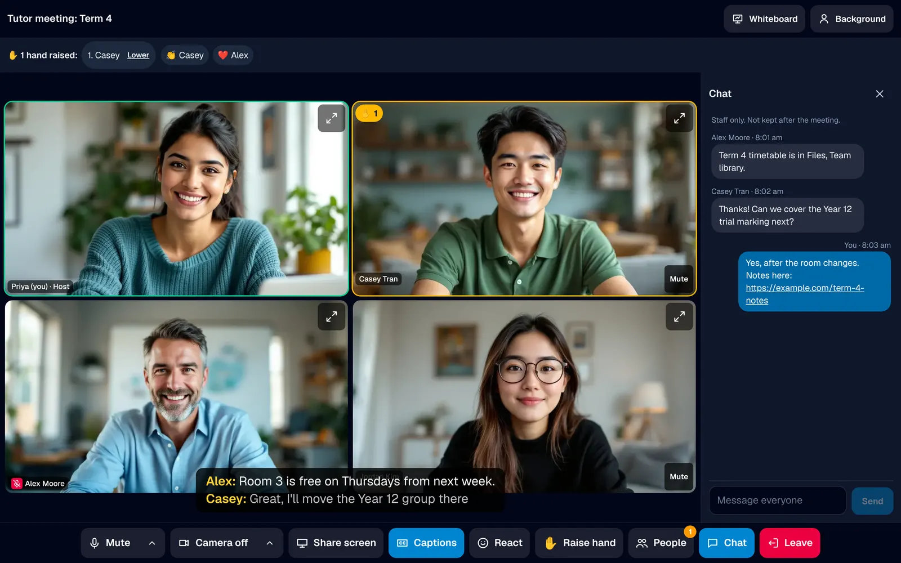Open the term-4-notes link in chat

click(x=805, y=294)
